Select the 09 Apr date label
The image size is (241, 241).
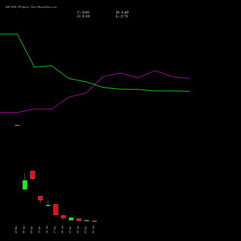coord(31,229)
